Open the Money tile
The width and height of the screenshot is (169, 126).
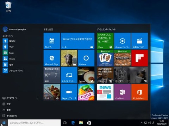point(105,75)
